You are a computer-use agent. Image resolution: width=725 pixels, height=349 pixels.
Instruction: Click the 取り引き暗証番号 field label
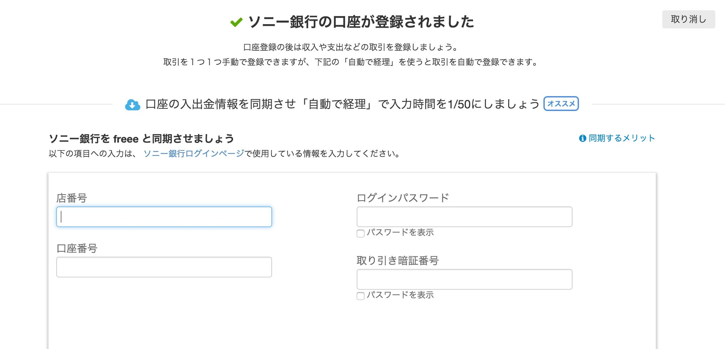pyautogui.click(x=398, y=260)
